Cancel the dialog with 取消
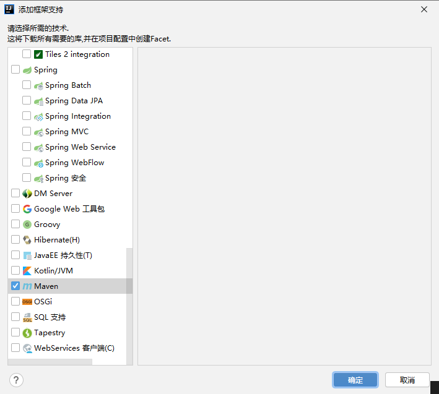 pyautogui.click(x=407, y=380)
